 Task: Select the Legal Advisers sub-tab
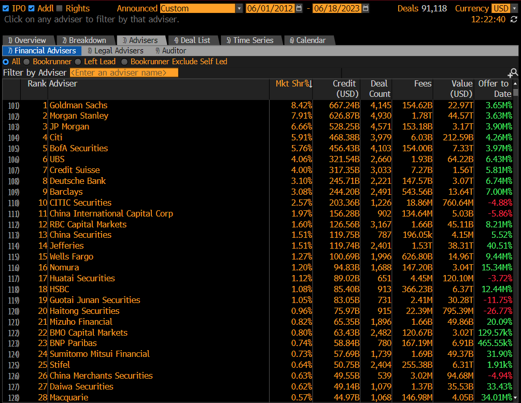coord(116,51)
